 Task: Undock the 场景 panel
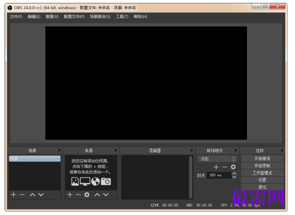click(59, 150)
